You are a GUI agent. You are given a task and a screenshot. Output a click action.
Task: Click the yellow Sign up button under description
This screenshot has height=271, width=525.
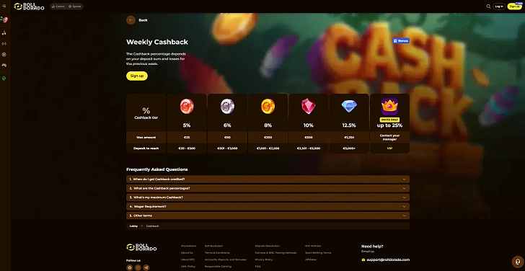tap(137, 76)
